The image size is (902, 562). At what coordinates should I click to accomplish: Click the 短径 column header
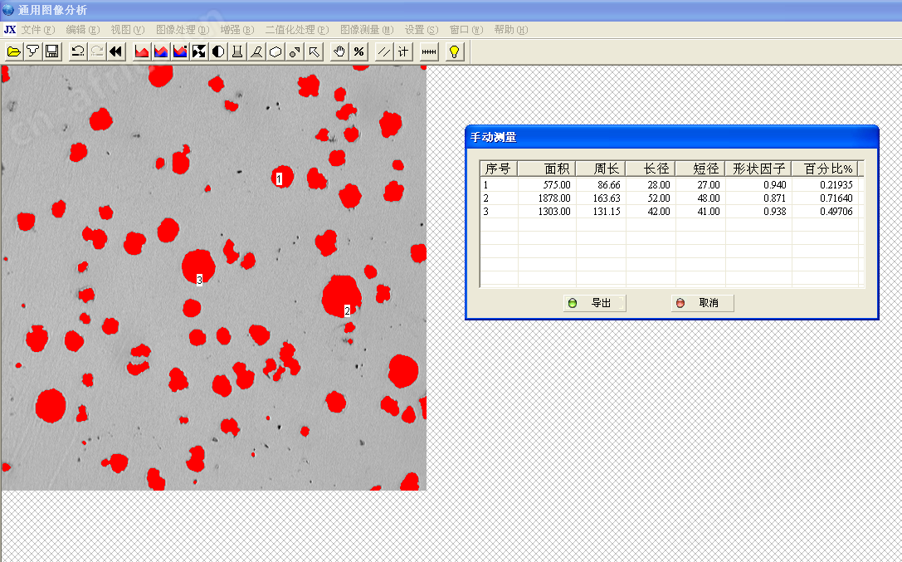pos(700,169)
